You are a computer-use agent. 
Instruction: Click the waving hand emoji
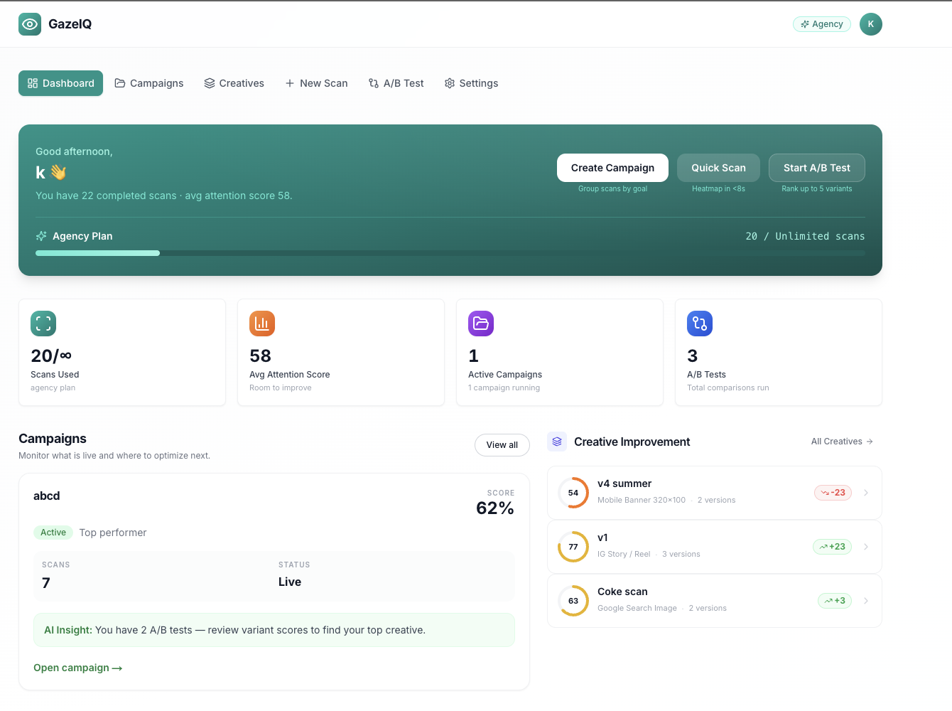click(x=58, y=173)
